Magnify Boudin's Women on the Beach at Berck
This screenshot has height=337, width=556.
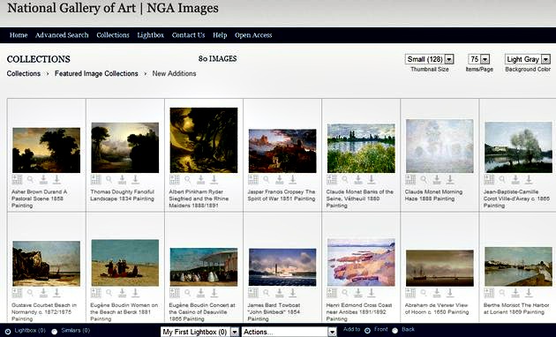click(109, 293)
